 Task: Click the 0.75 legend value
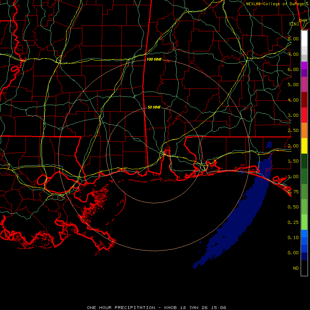click(x=293, y=192)
